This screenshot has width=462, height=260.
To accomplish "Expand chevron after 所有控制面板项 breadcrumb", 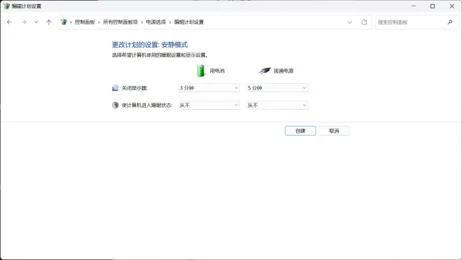I will 141,22.
